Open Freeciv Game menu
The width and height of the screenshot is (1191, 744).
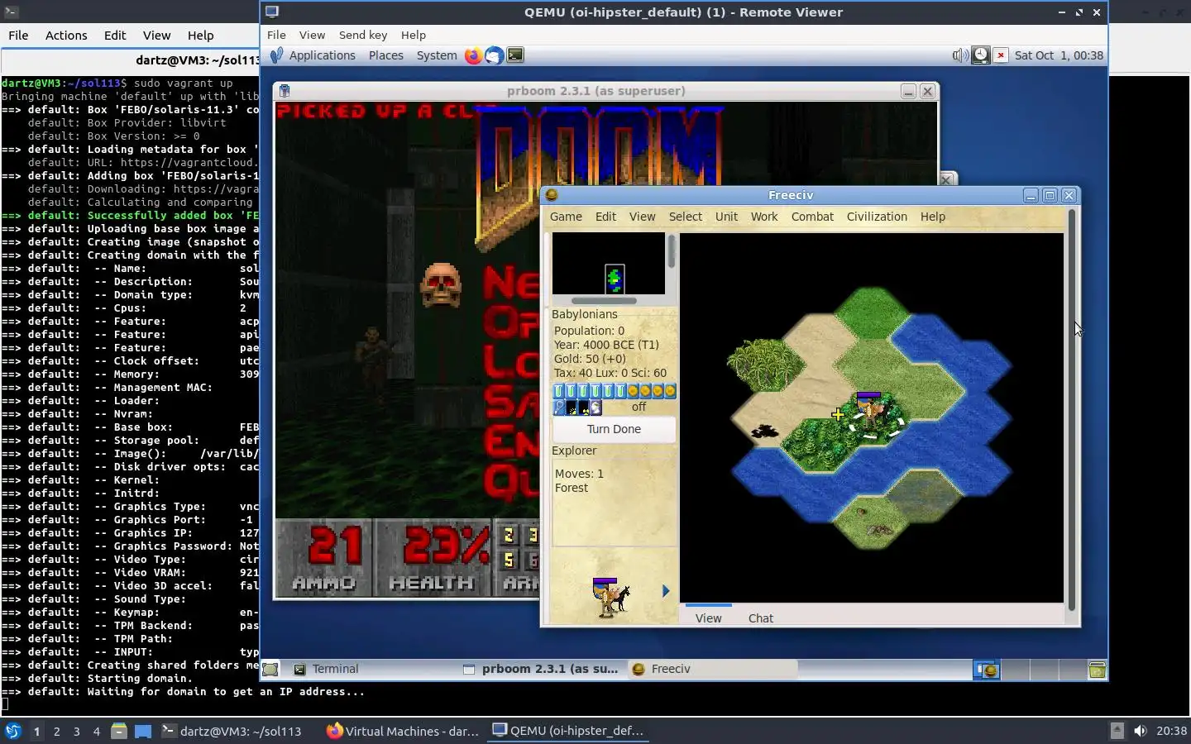pyautogui.click(x=566, y=217)
